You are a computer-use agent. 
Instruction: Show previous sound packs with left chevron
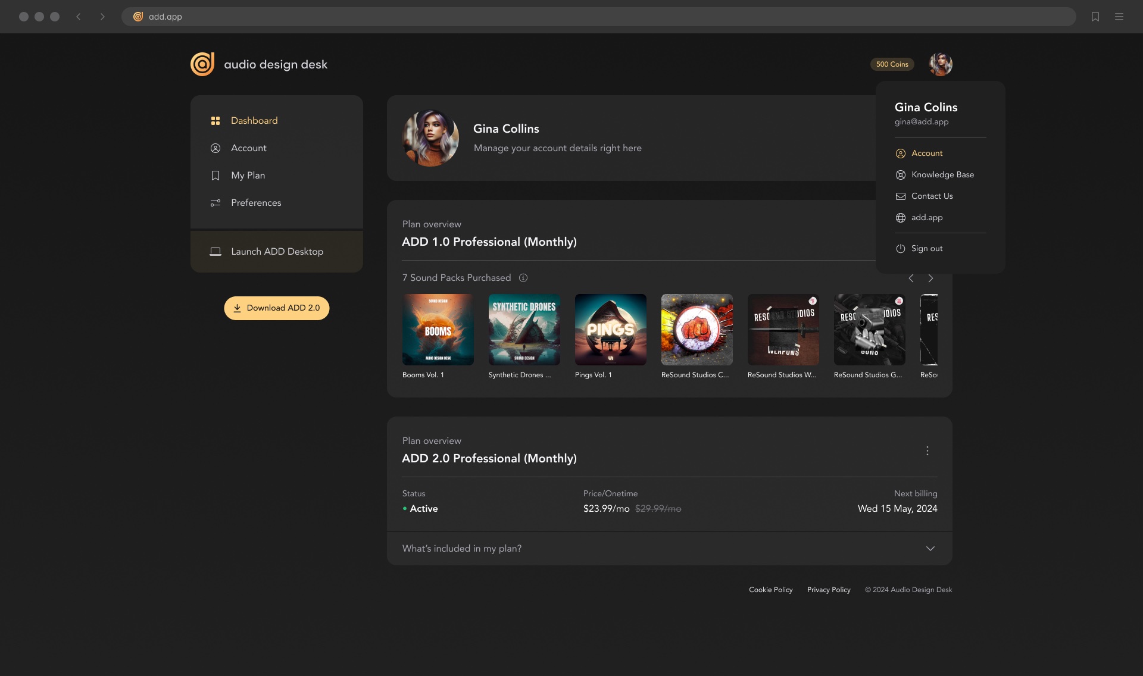click(911, 278)
